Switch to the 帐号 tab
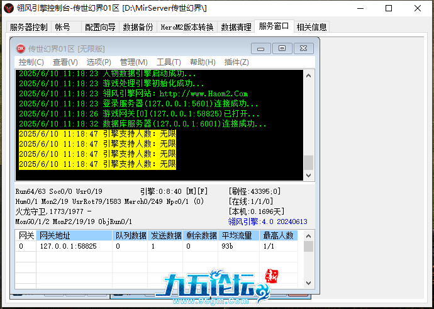The image size is (434, 309). click(66, 27)
